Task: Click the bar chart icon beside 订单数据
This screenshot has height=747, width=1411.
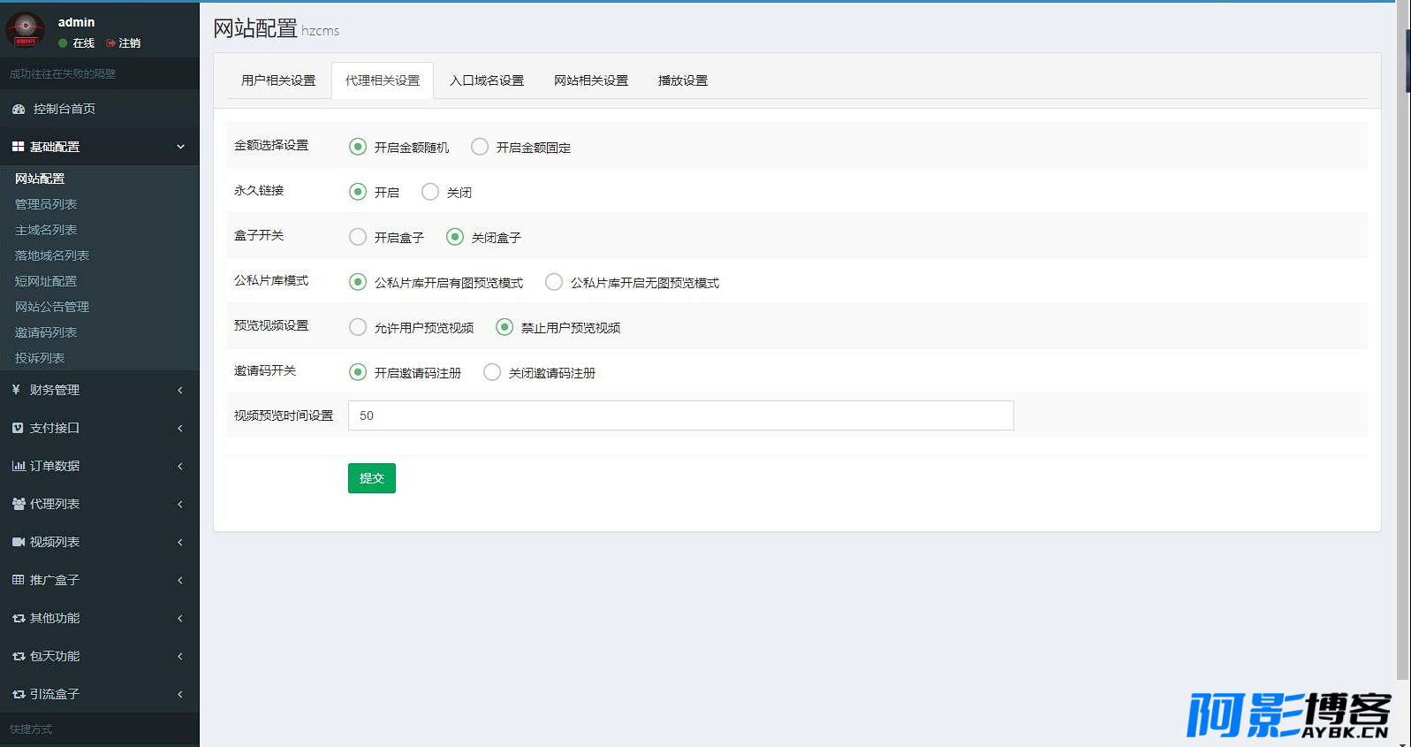Action: point(19,466)
